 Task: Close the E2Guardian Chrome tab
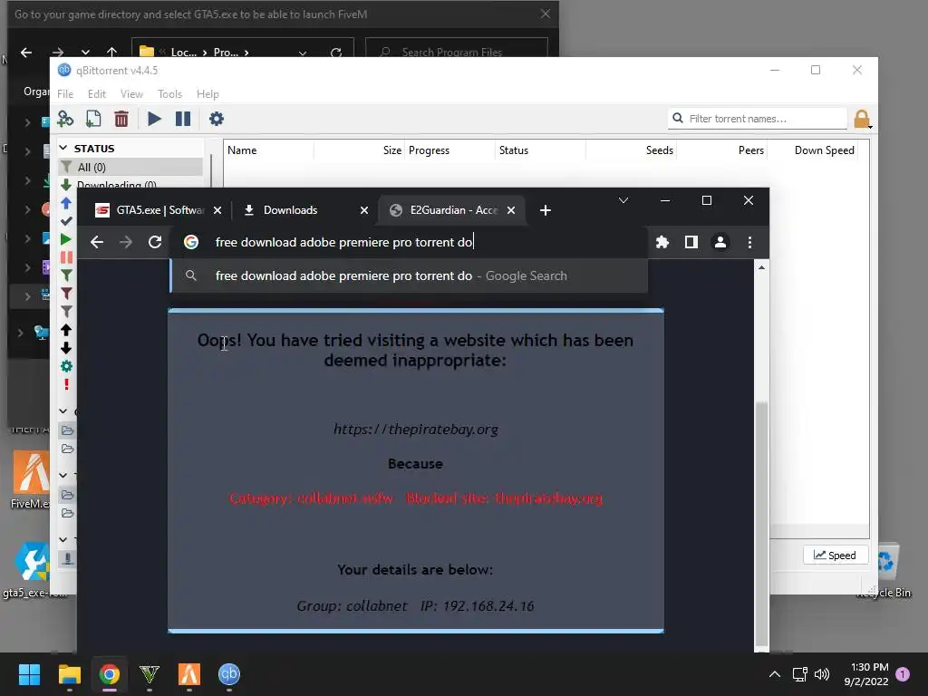511,210
